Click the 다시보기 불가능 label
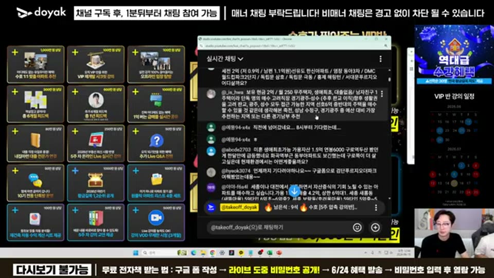494x278 pixels. click(52, 270)
